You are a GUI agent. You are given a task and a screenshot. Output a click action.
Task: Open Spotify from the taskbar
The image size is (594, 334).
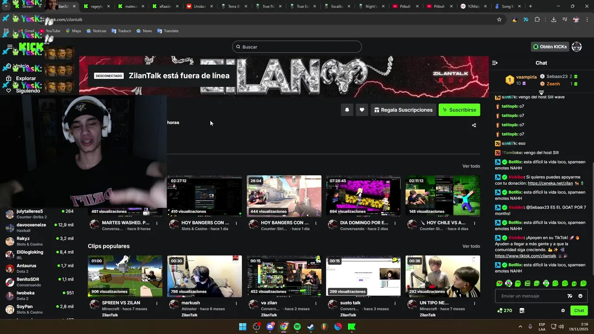pyautogui.click(x=297, y=327)
